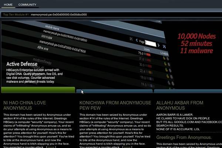222x148 pixels.
Task: Click the 75.0 score value
Action: point(141,53)
